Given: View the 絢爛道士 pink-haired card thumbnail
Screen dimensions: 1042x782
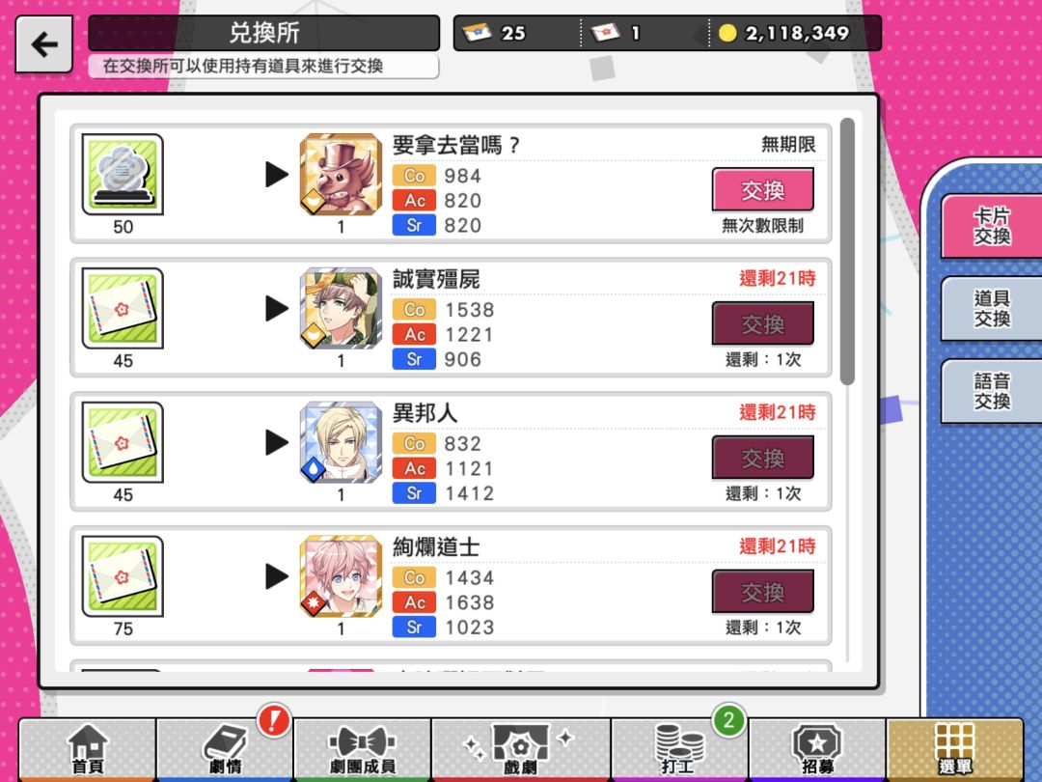Looking at the screenshot, I should pyautogui.click(x=341, y=576).
